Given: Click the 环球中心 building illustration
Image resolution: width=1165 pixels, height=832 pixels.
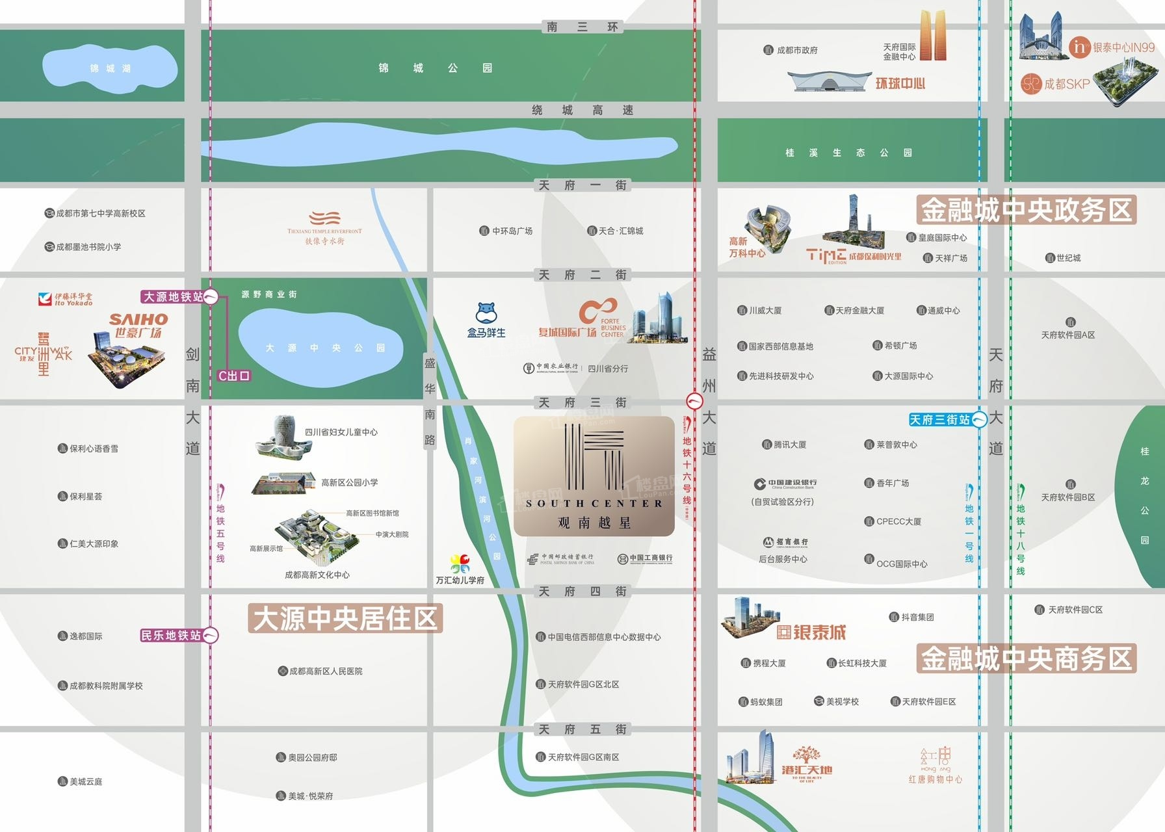Looking at the screenshot, I should click(829, 82).
